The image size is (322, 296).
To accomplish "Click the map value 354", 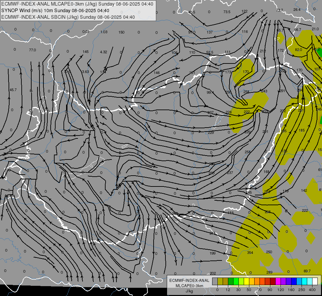I will [250, 253].
